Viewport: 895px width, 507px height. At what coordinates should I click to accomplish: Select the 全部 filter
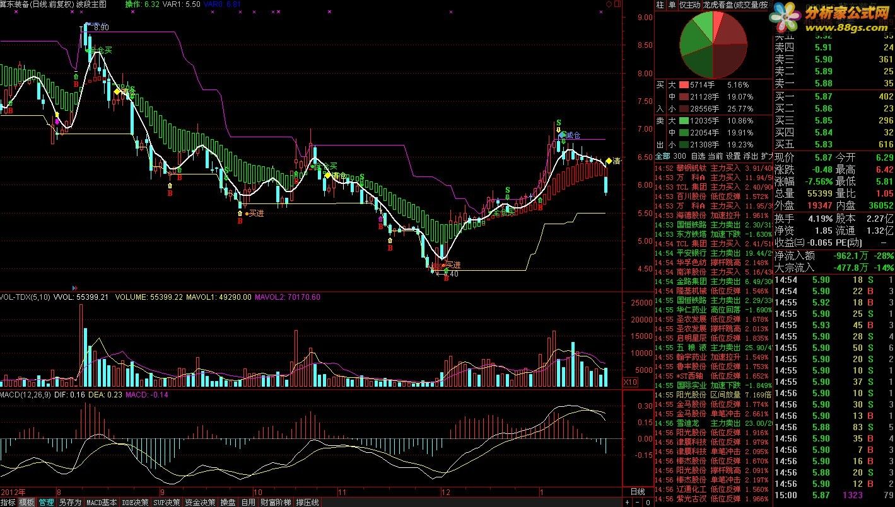[x=663, y=156]
